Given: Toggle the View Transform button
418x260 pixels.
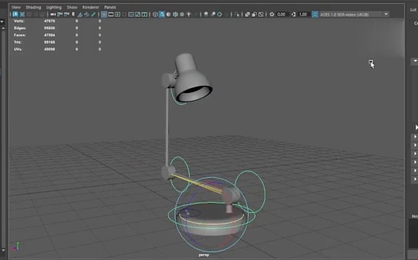Looking at the screenshot, I should 315,14.
